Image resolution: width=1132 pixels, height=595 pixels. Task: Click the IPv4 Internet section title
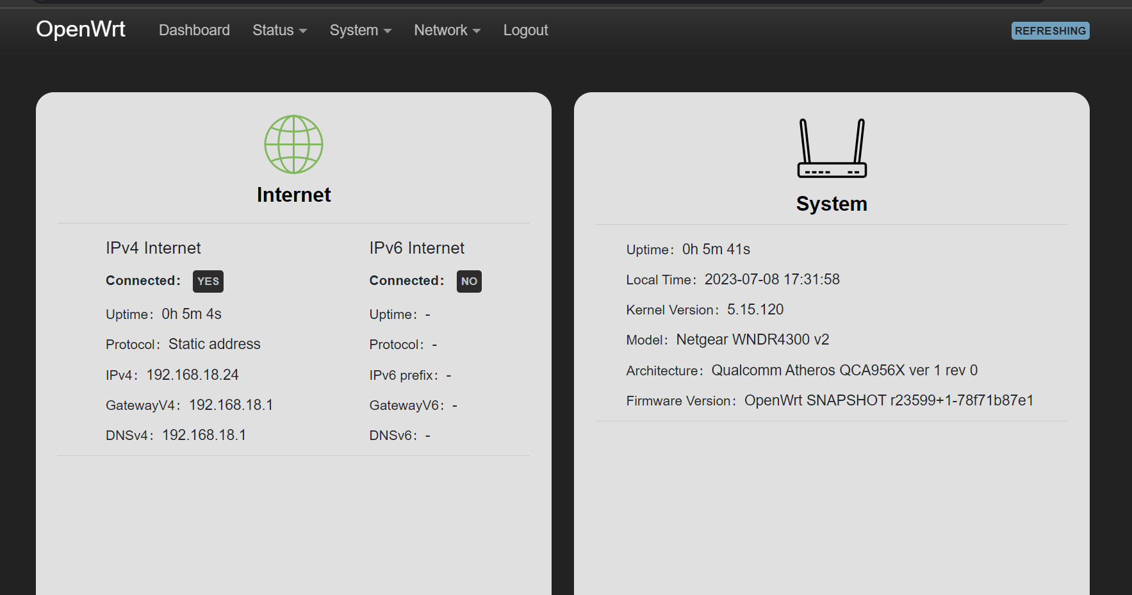click(x=153, y=248)
